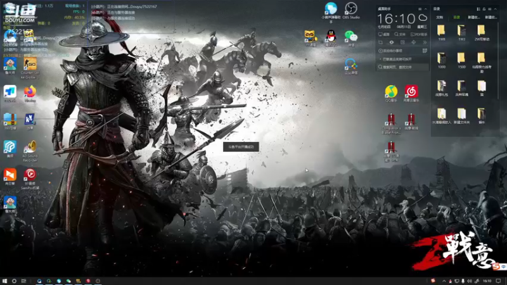Collapse the 桌面助手 widget with its chevron
This screenshot has height=285, width=507.
point(425,9)
